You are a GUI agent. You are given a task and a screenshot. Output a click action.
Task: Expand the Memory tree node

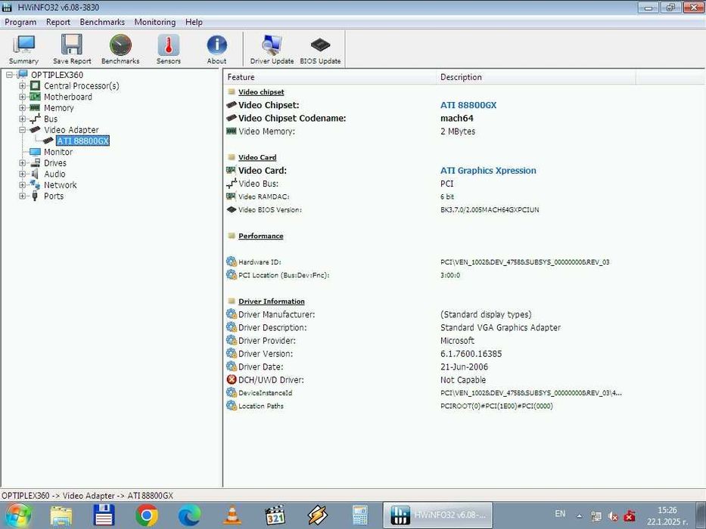tap(22, 107)
